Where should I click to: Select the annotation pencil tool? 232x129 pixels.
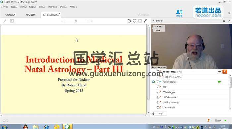(5, 21)
